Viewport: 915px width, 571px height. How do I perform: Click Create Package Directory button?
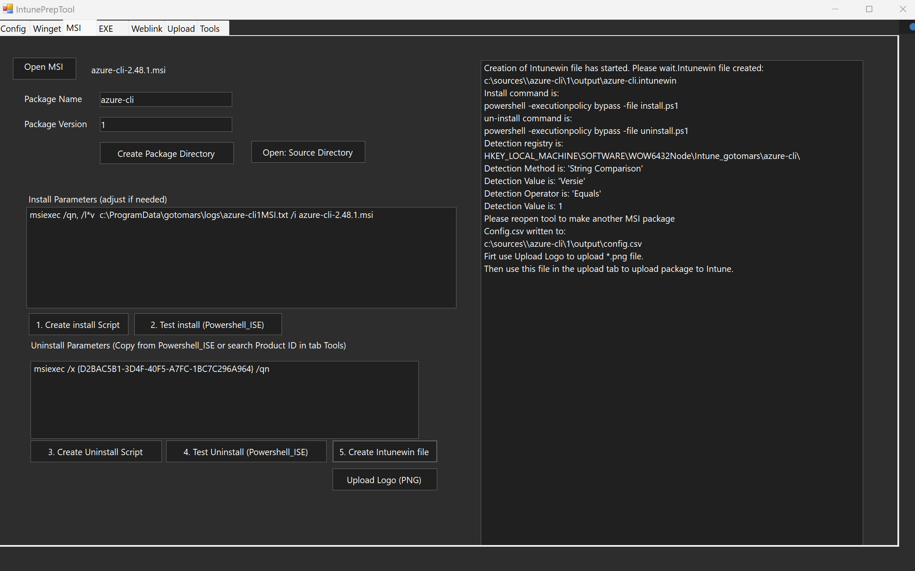point(167,153)
